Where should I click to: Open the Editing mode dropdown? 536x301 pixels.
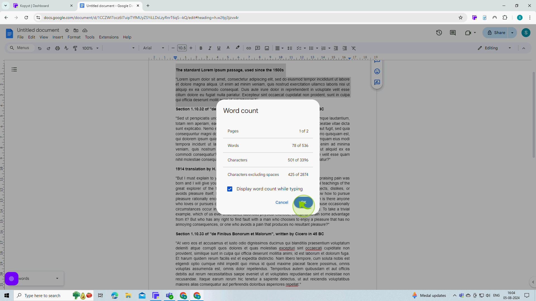494,48
